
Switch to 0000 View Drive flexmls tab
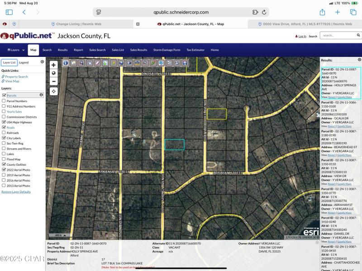305,24
